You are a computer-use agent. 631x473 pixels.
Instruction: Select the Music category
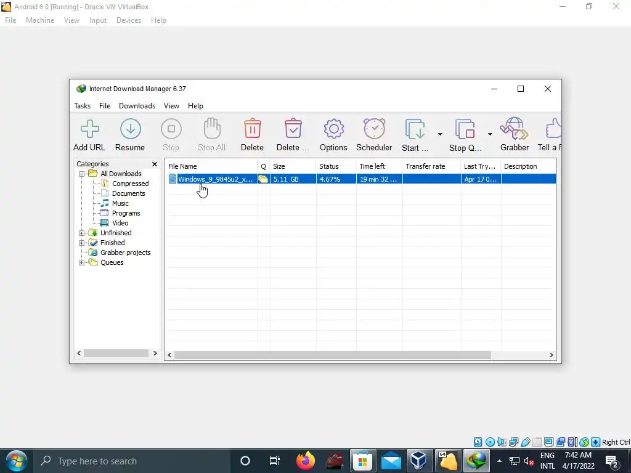(120, 203)
